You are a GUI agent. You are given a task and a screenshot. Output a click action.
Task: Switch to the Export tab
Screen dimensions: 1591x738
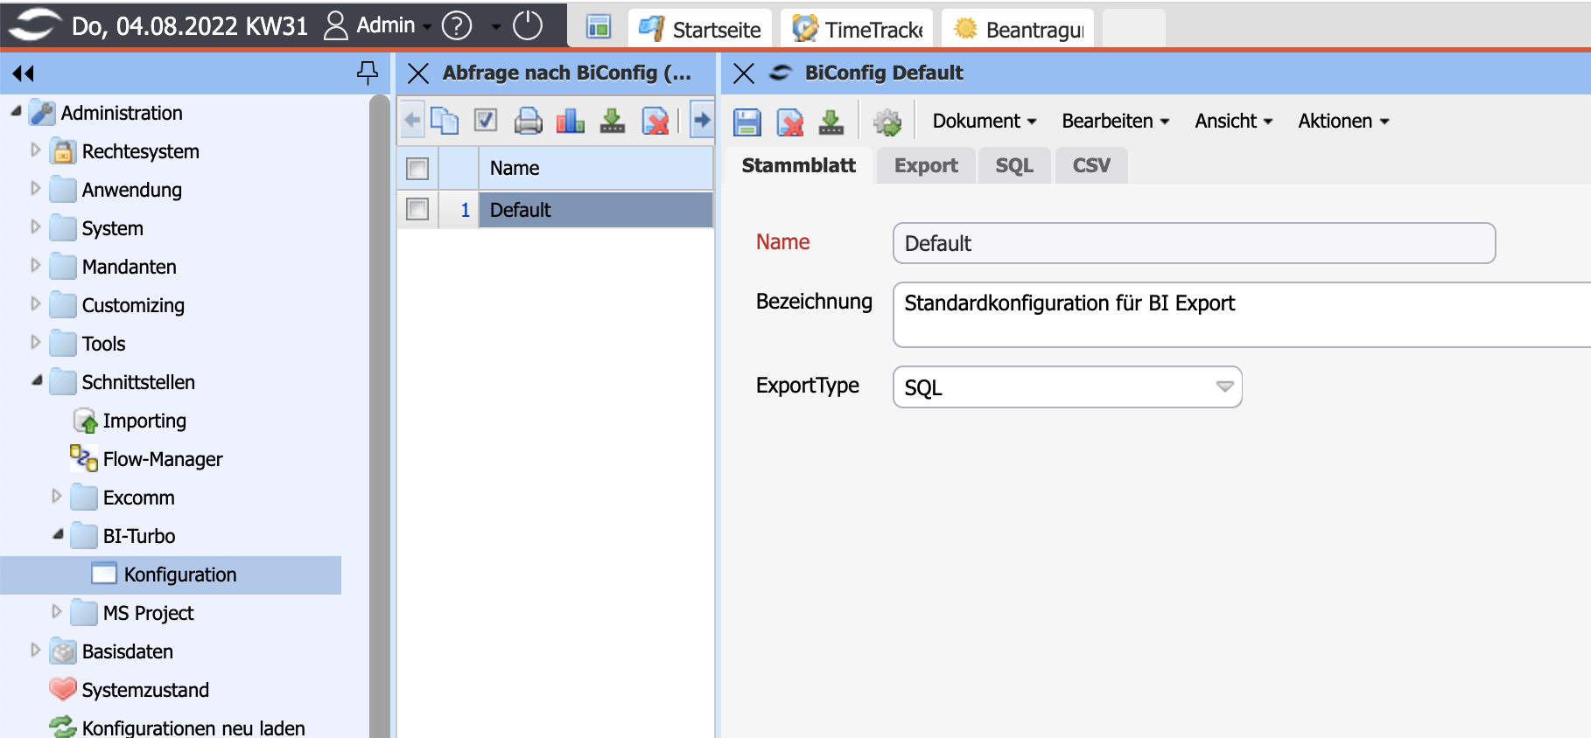point(926,165)
